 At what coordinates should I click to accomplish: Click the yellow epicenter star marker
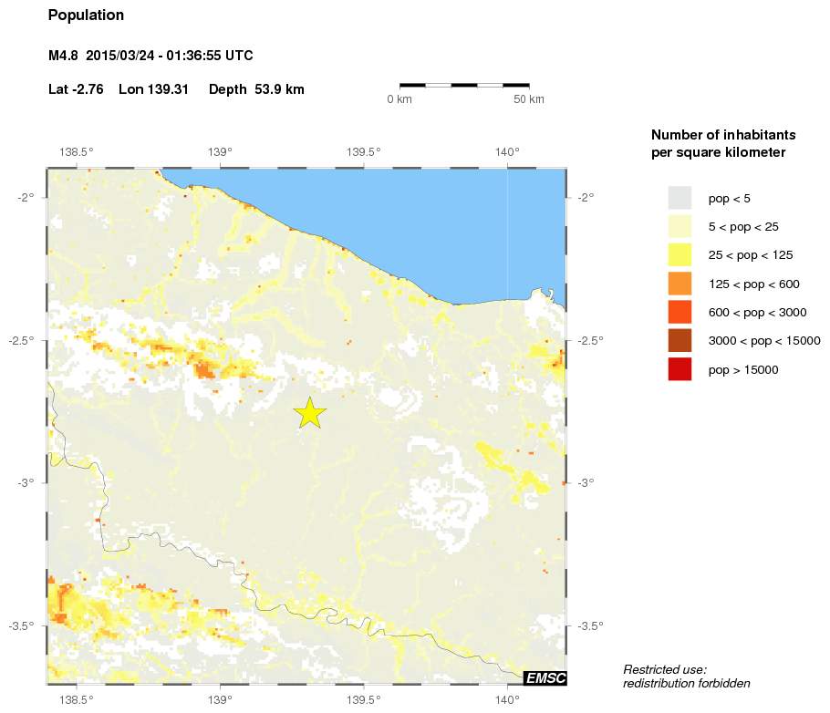310,413
